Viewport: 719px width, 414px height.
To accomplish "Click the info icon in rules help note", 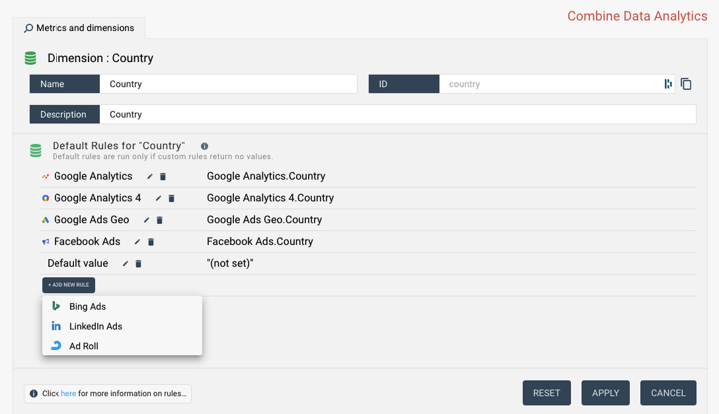I will pos(34,394).
